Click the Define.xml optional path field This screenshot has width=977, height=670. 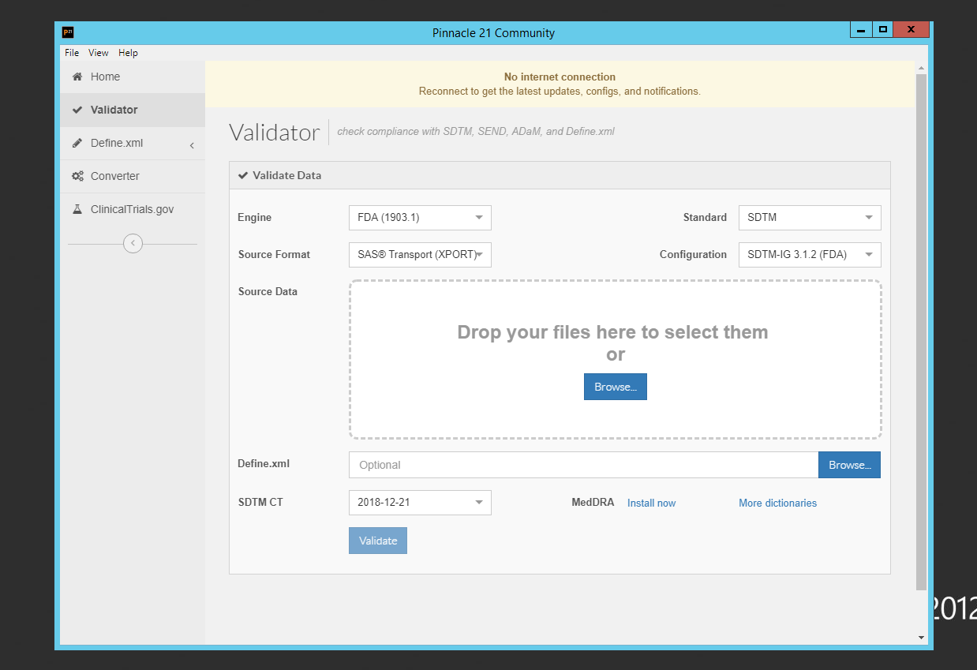pyautogui.click(x=583, y=465)
